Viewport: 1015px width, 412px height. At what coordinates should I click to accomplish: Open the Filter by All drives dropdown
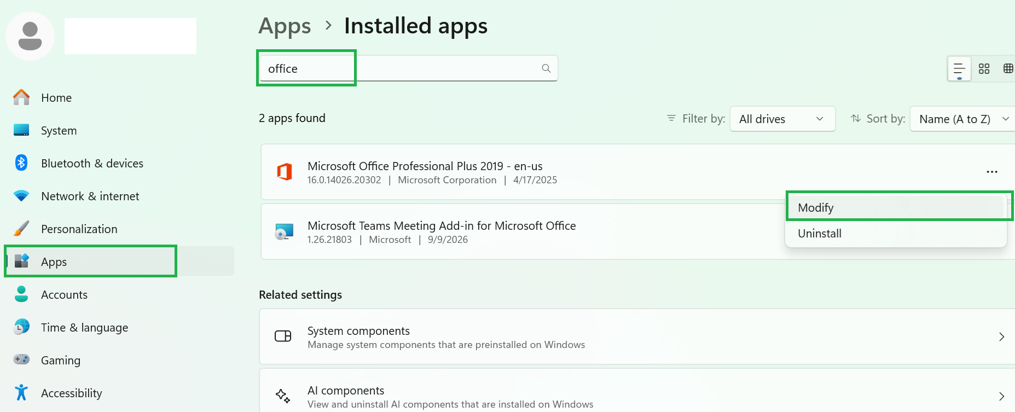pyautogui.click(x=782, y=119)
